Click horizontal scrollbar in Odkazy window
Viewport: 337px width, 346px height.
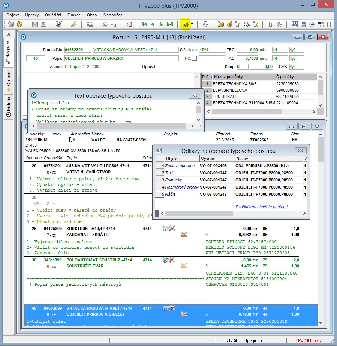[x=199, y=213]
